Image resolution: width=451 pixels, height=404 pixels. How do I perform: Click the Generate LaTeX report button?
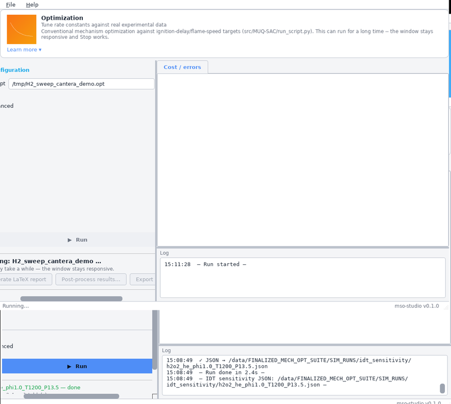(x=25, y=279)
